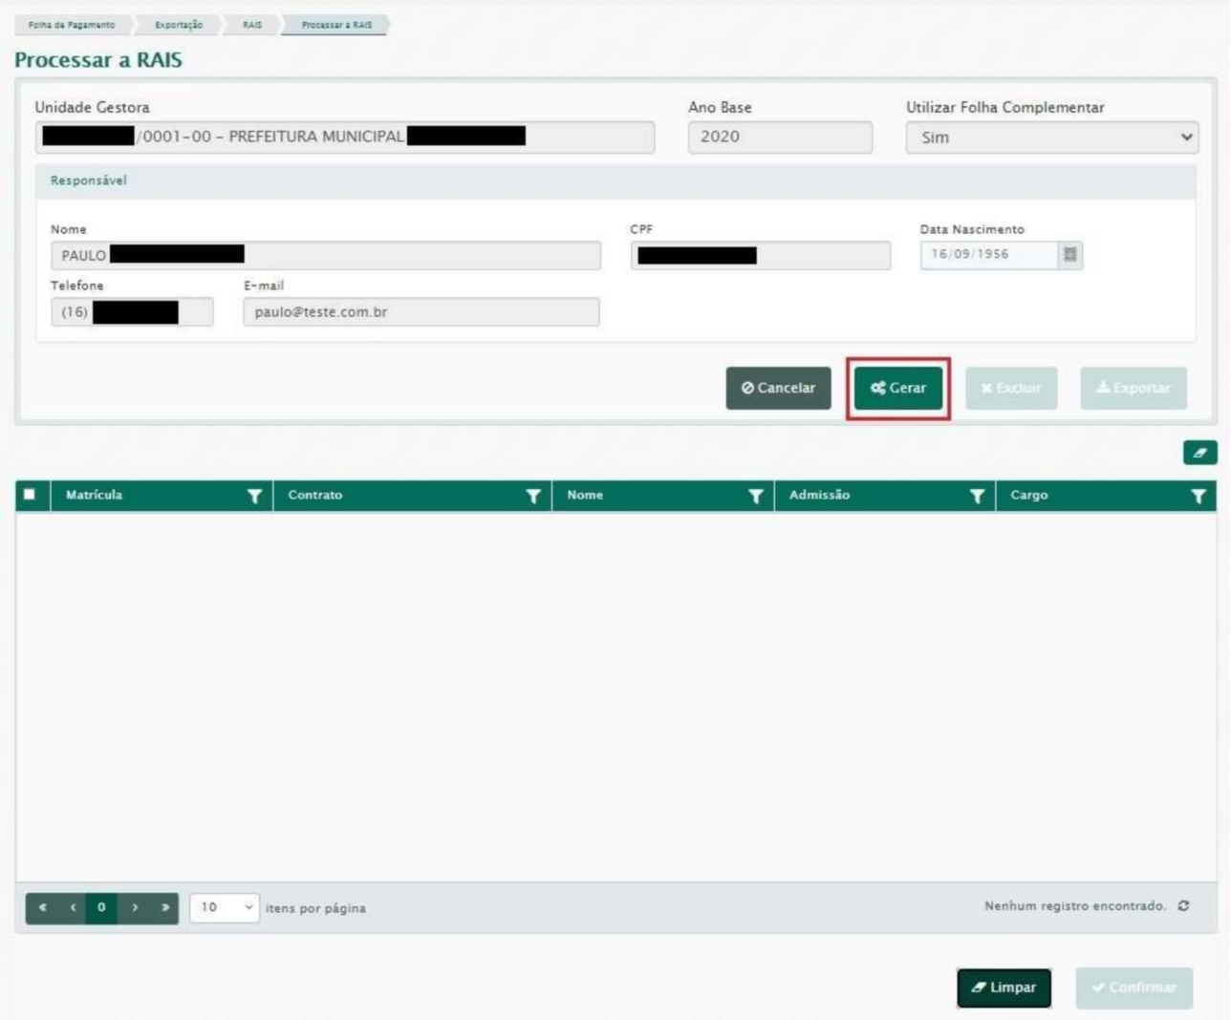Click the Cancelar button
Viewport: 1231px width, 1020px height.
click(x=778, y=388)
